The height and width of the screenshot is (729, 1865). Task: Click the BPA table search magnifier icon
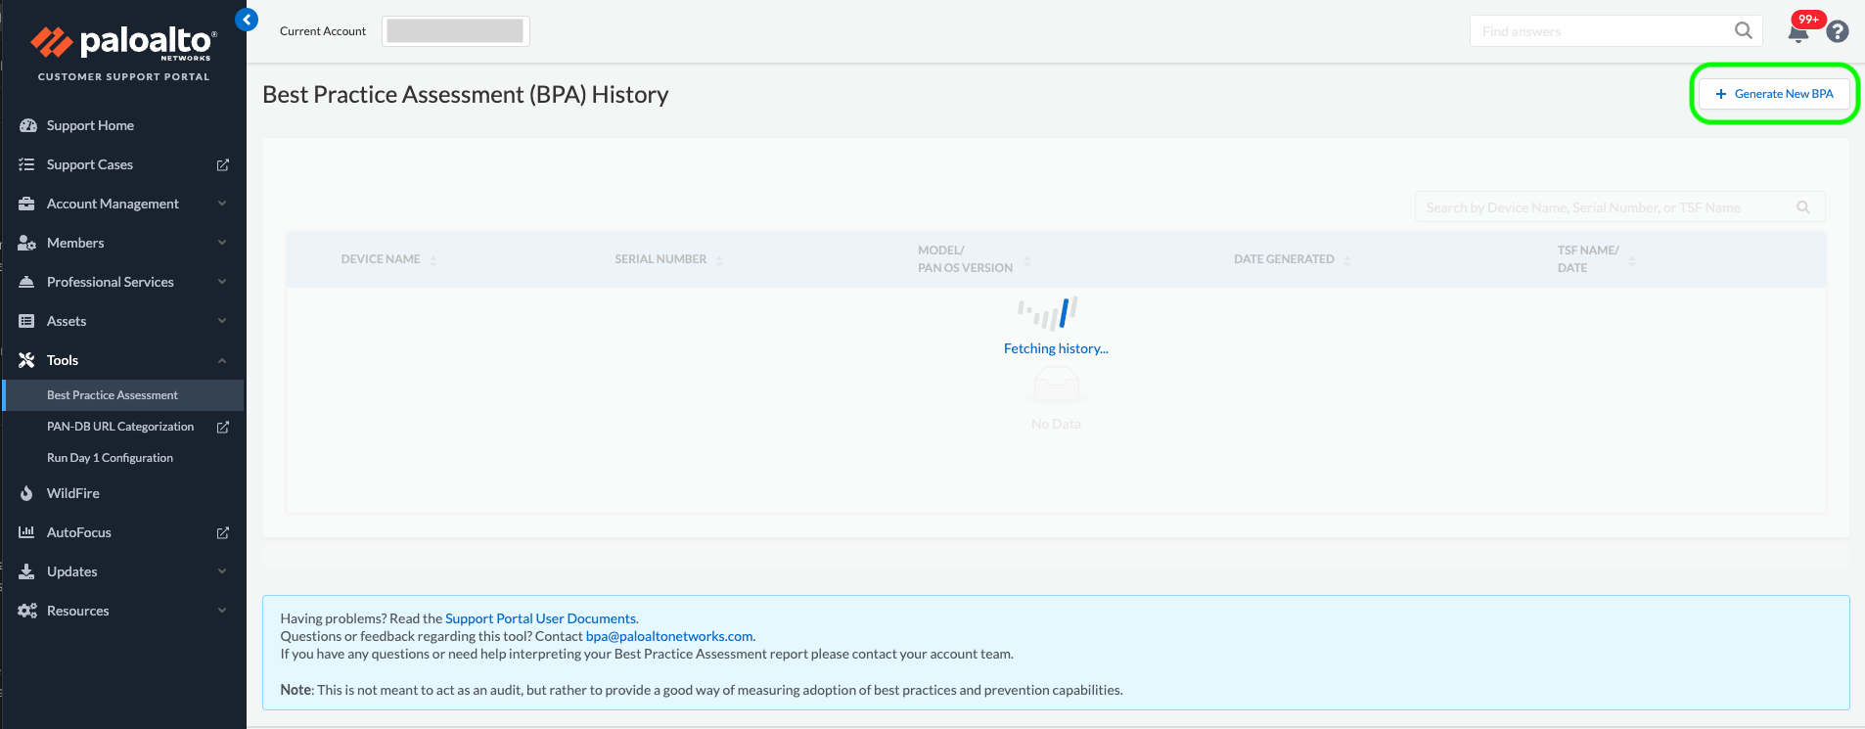click(x=1803, y=207)
